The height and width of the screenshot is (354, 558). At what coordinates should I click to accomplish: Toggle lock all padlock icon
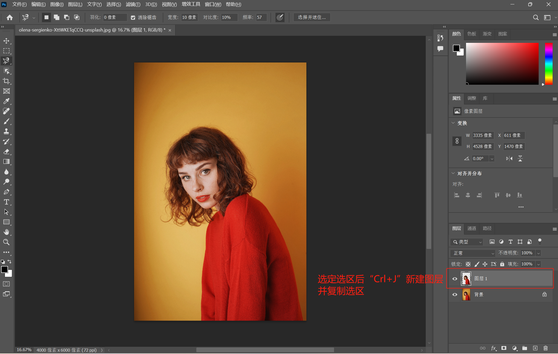502,264
